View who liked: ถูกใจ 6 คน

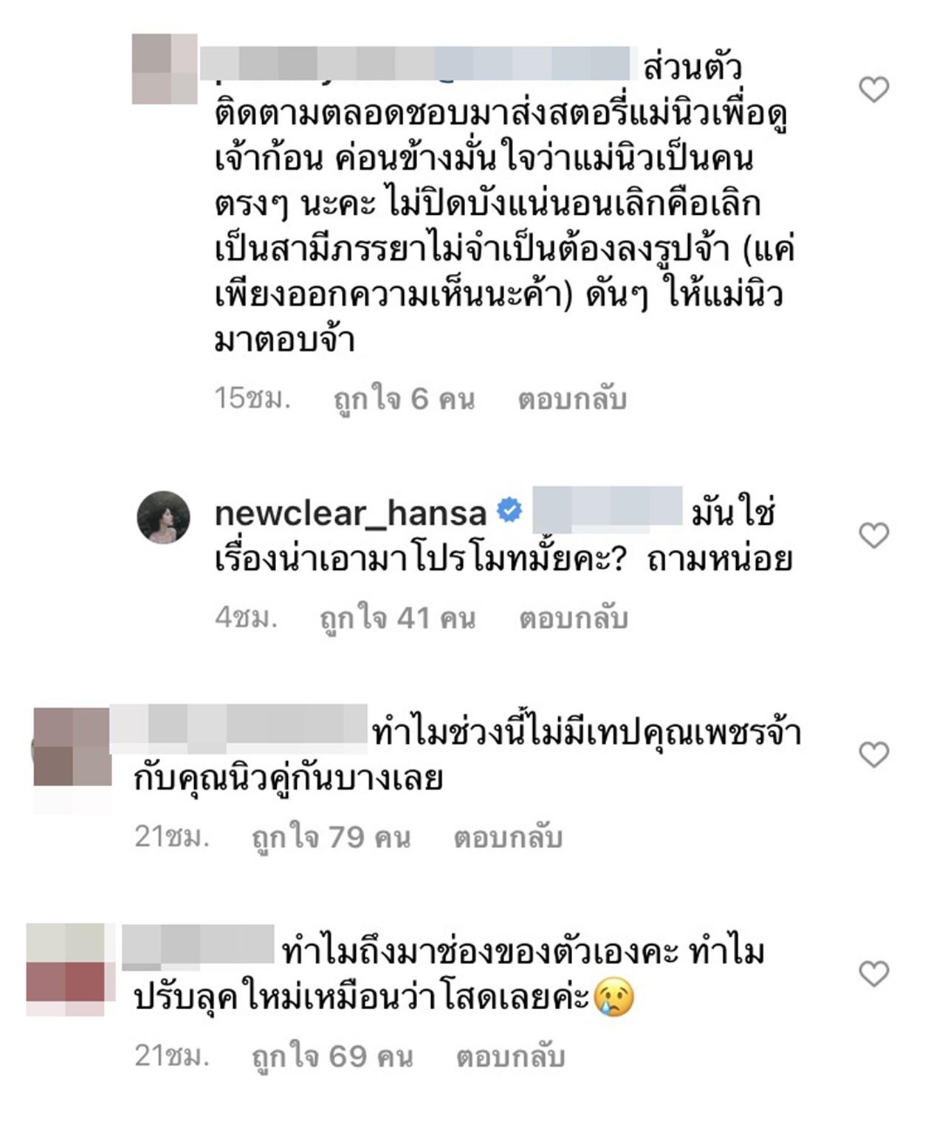point(404,399)
